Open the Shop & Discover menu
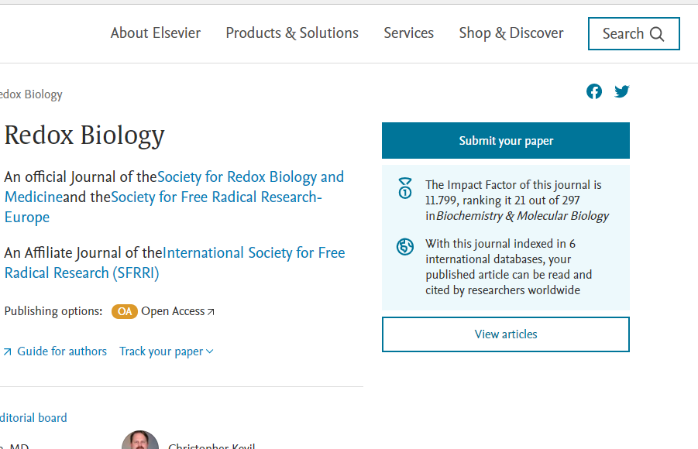 point(511,33)
